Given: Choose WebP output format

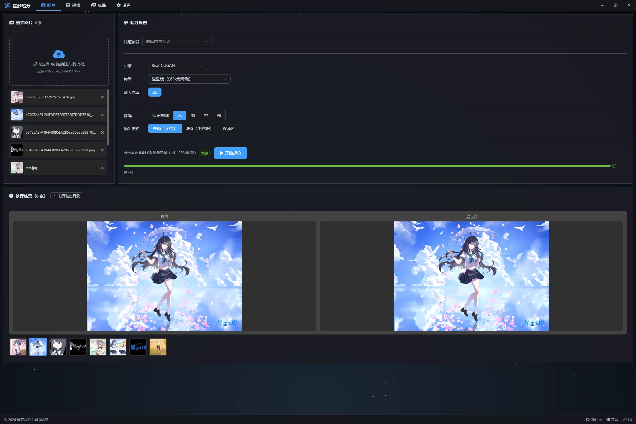Looking at the screenshot, I should pyautogui.click(x=228, y=128).
